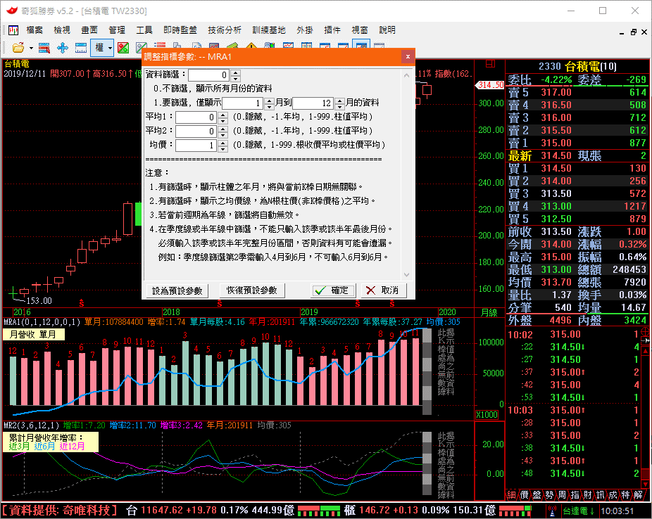Increase the 資料篩選 value with up arrow
This screenshot has width=652, height=519.
[236, 72]
